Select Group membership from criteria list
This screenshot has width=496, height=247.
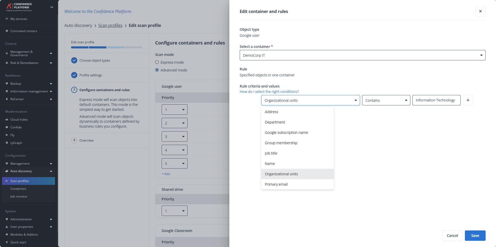[x=281, y=143]
